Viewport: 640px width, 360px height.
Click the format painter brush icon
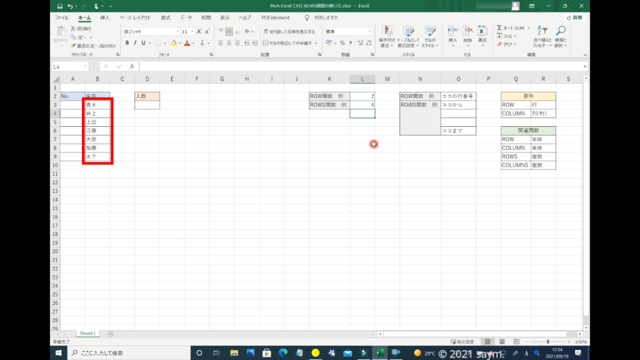(73, 46)
